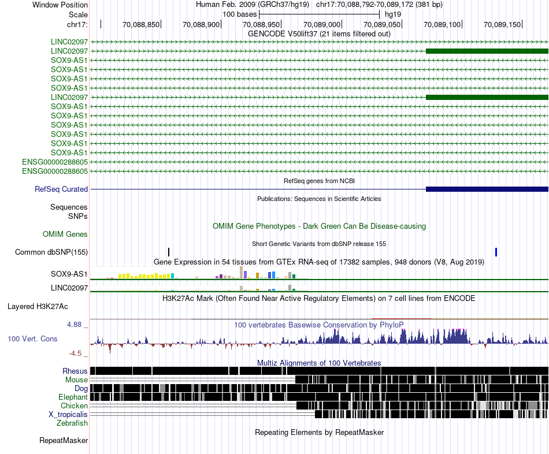Click the X_tropicalis alignment label
The width and height of the screenshot is (549, 454).
coord(68,415)
